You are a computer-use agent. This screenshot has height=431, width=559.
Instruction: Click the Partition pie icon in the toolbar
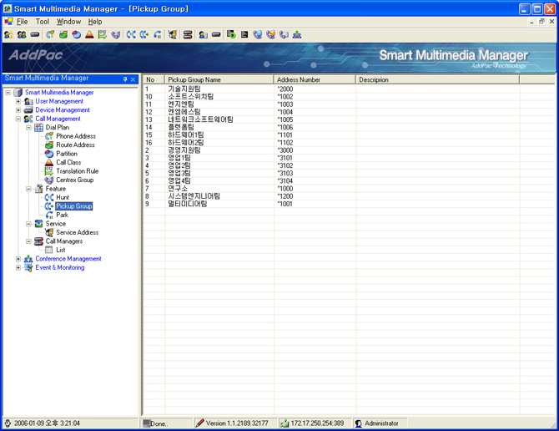click(76, 35)
